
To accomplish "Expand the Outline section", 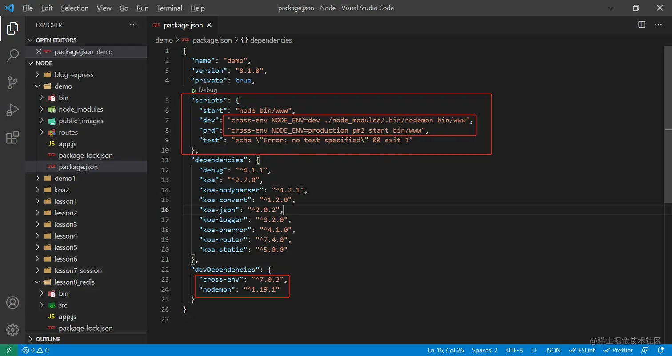I will [86, 339].
